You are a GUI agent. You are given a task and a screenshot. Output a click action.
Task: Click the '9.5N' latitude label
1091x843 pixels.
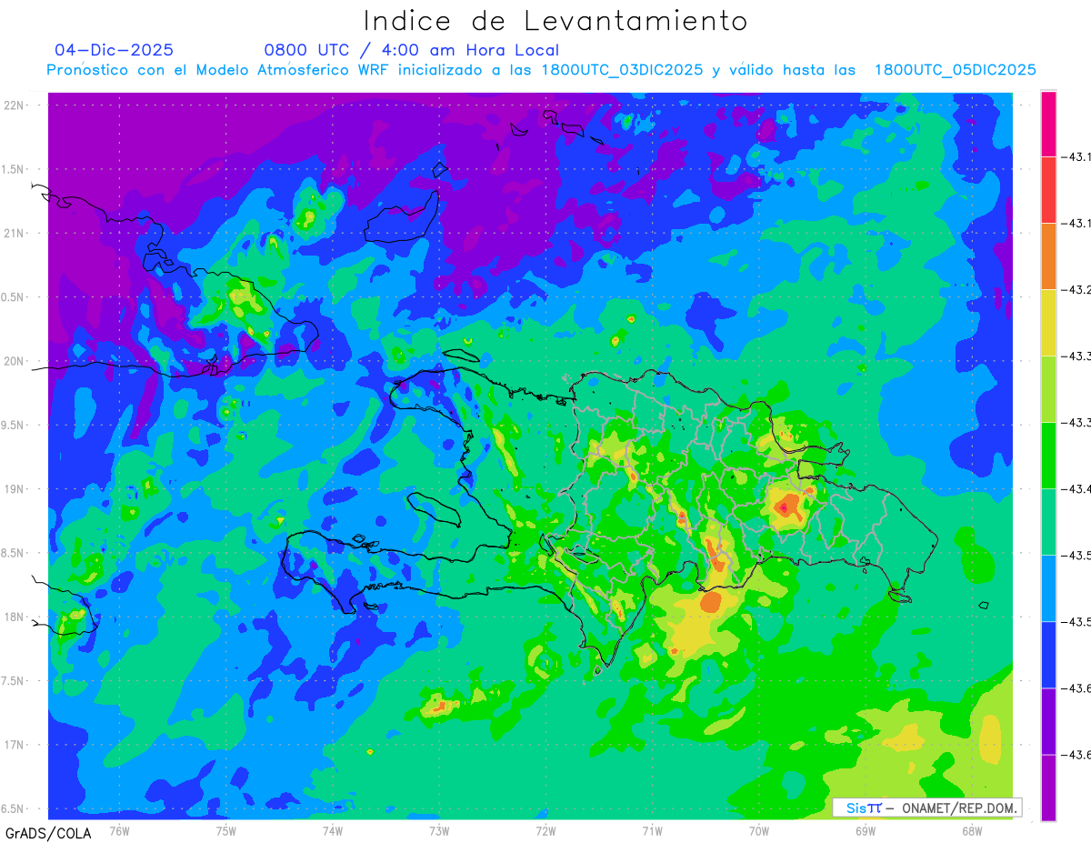point(14,425)
